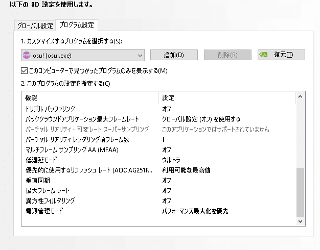Click オフ value for 異方性フィルタリング
The height and width of the screenshot is (250, 320).
[167, 201]
